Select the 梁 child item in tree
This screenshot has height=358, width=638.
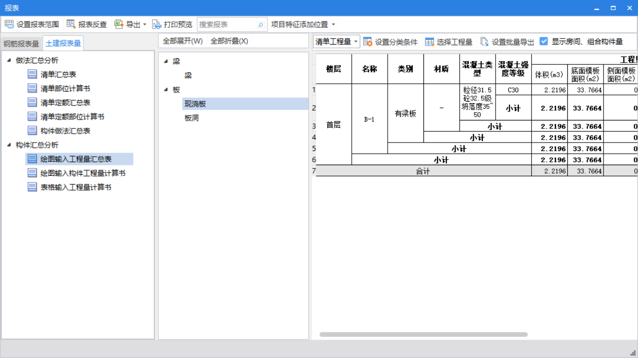[188, 75]
